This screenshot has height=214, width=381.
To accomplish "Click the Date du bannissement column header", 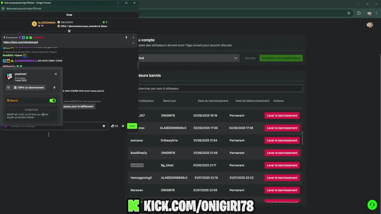I will pyautogui.click(x=213, y=101).
